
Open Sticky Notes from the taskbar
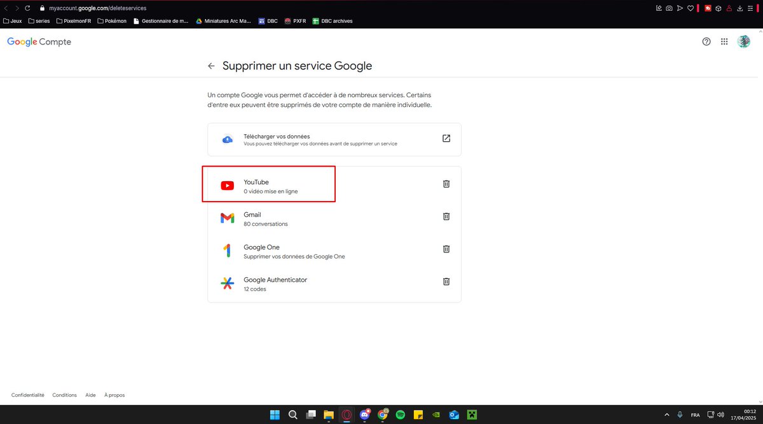coord(418,414)
